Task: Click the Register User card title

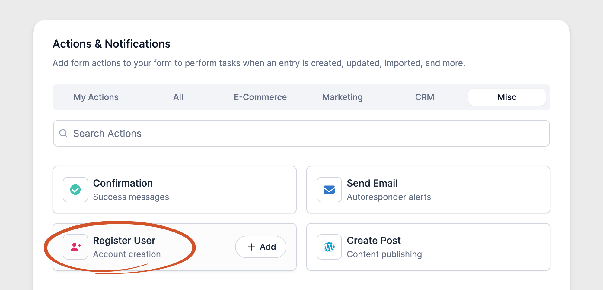Action: [124, 241]
